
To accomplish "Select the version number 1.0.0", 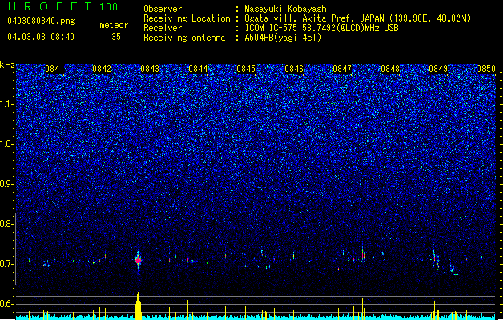I will (109, 7).
